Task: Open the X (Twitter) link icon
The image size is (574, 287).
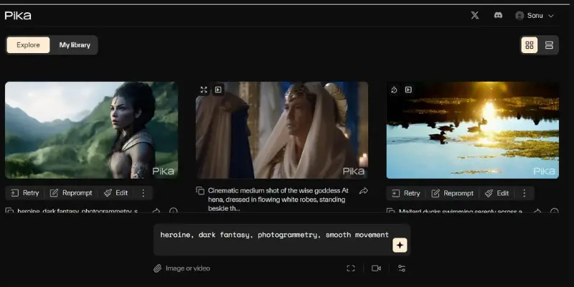Action: coord(475,15)
